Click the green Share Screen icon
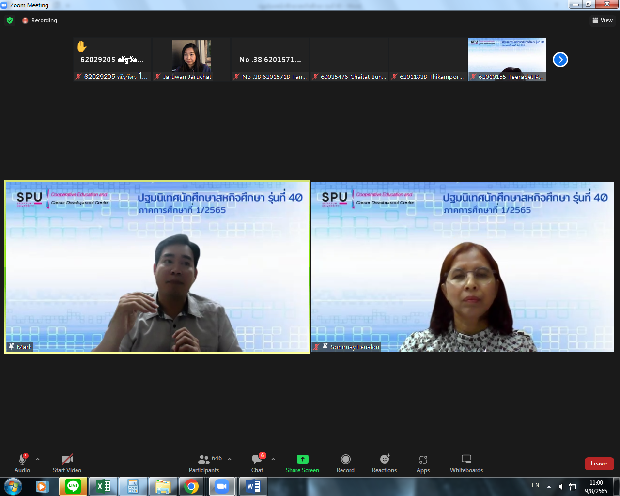This screenshot has height=496, width=620. (302, 459)
